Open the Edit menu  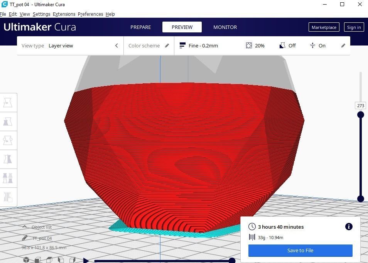click(13, 14)
